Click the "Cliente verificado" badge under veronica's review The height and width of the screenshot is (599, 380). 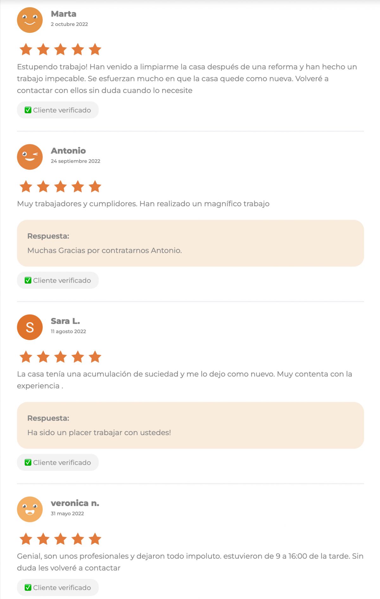[58, 588]
